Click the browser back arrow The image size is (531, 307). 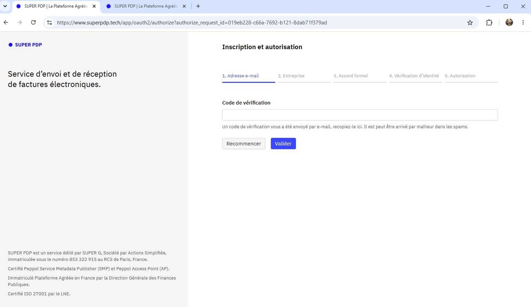tap(6, 22)
